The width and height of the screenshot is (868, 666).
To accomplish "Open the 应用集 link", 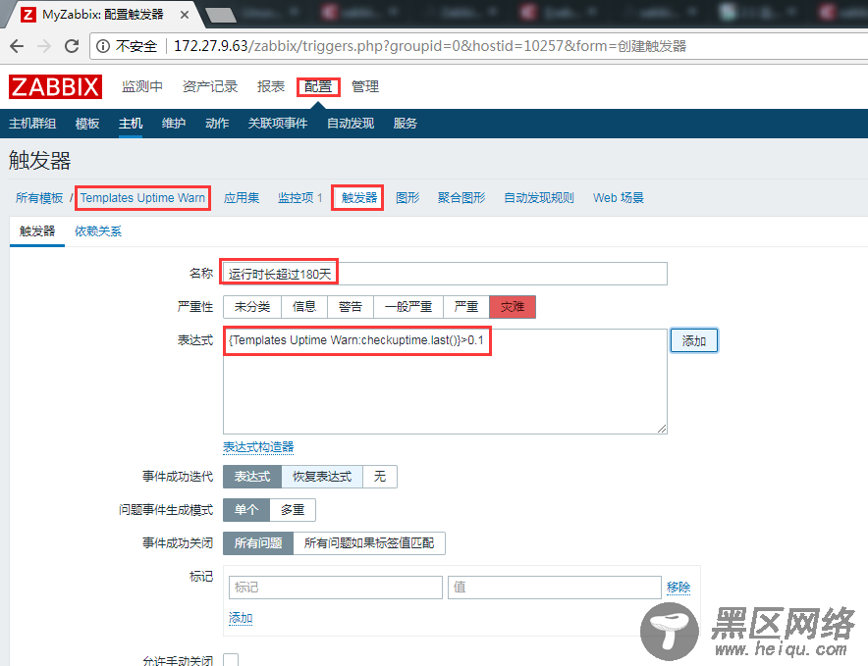I will (x=242, y=198).
